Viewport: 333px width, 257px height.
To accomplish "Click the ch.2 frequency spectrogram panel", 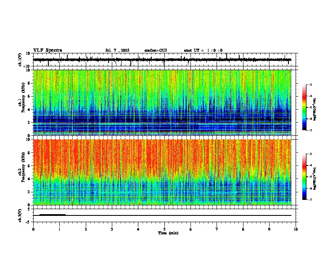I will tap(164, 172).
